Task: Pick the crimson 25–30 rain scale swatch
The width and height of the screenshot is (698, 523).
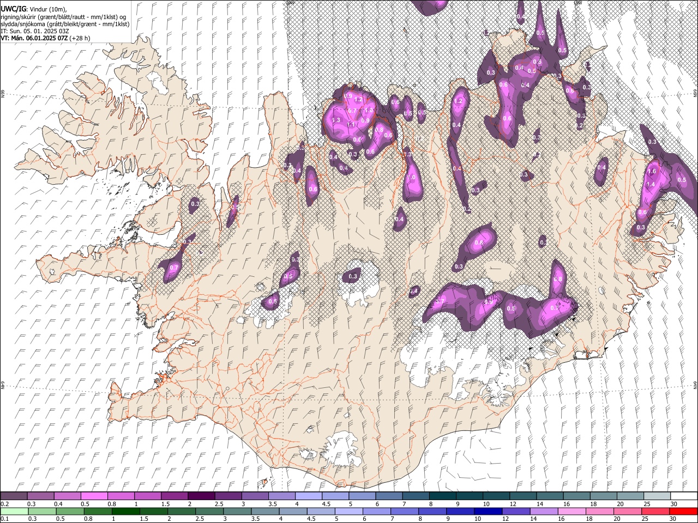Action: point(655,512)
